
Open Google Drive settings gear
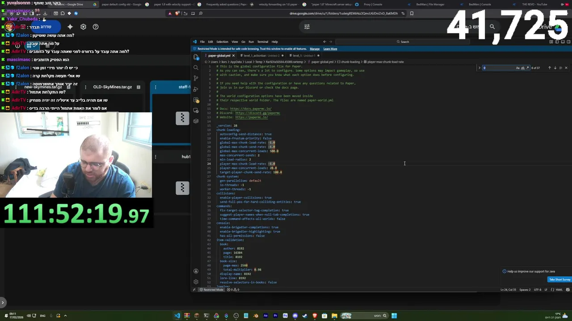click(x=83, y=27)
